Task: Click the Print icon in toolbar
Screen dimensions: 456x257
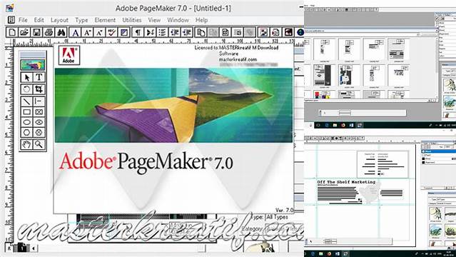Action: [49, 32]
